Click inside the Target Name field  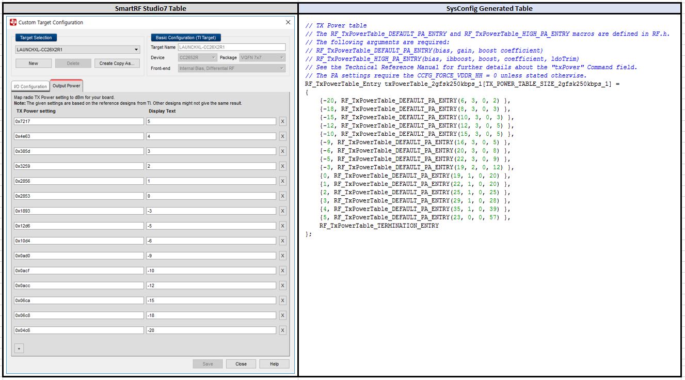pyautogui.click(x=231, y=46)
